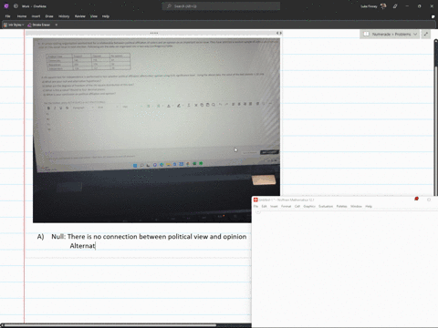The image size is (438, 328).
Task: Switch to the Draw tab in OneNote
Action: 49,16
